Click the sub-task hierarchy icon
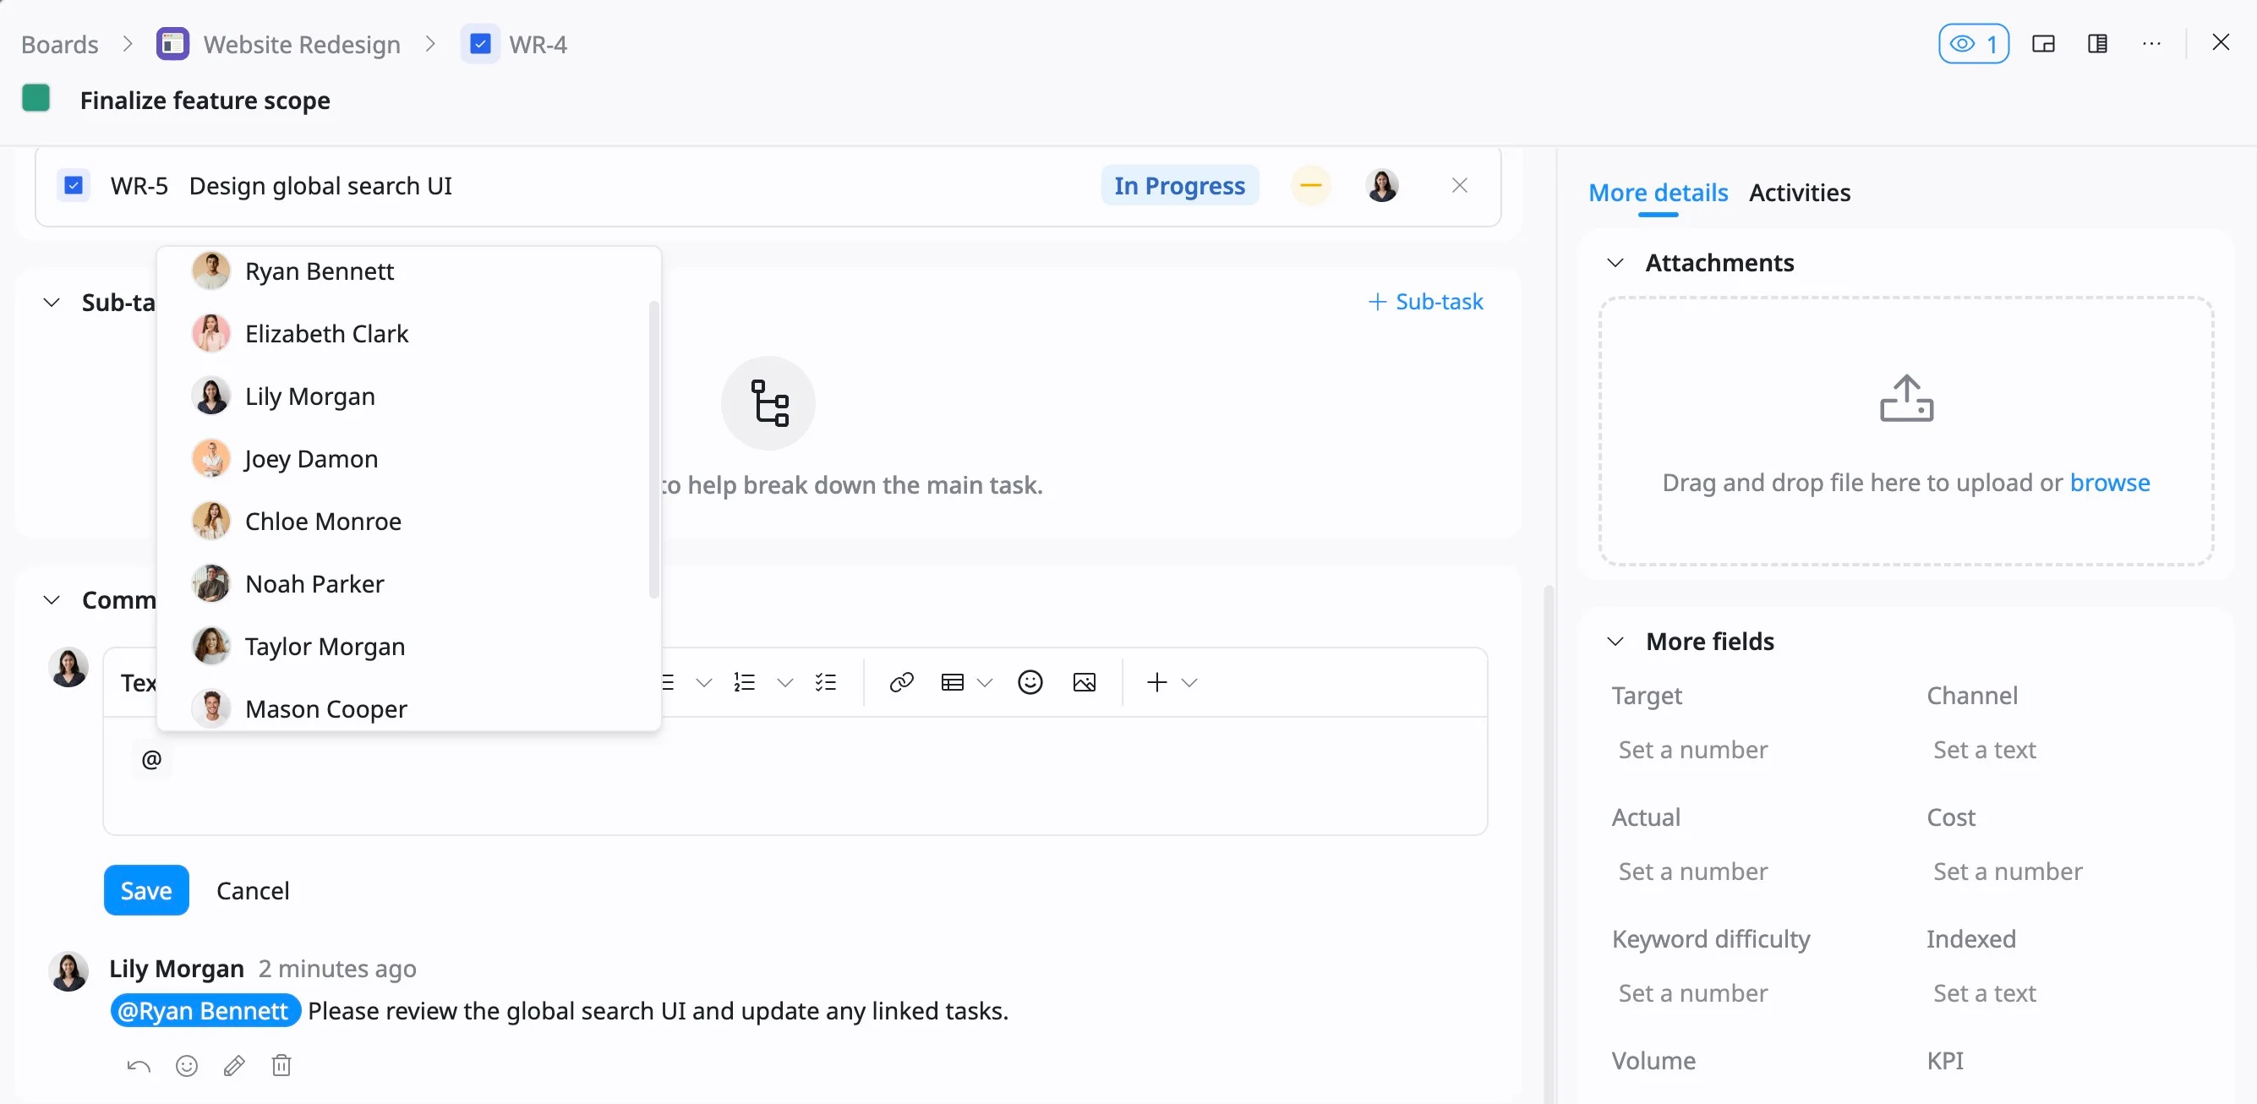This screenshot has width=2257, height=1104. (x=768, y=403)
